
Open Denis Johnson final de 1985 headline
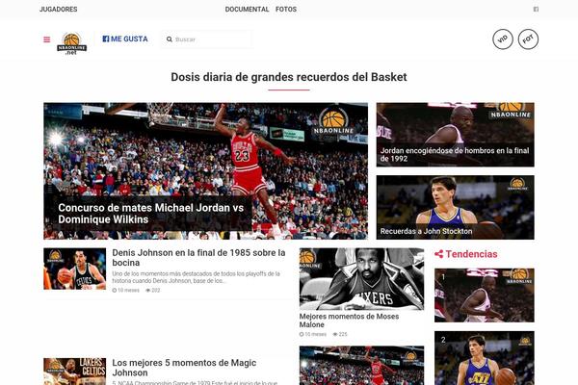(x=198, y=258)
